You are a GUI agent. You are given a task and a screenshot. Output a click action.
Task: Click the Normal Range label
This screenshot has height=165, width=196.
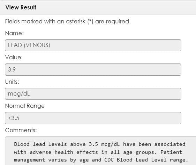[25, 106]
